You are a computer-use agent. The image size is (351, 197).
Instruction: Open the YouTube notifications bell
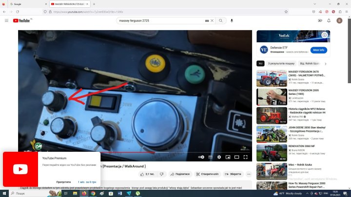(x=330, y=20)
